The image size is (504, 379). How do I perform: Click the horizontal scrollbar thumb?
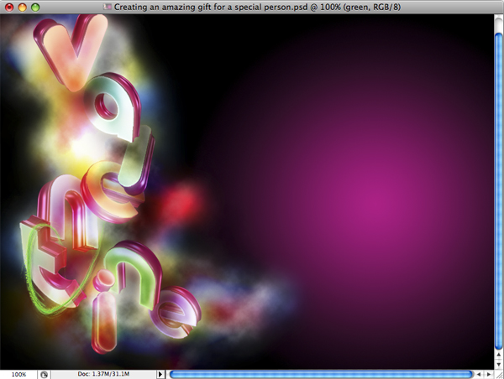321,374
